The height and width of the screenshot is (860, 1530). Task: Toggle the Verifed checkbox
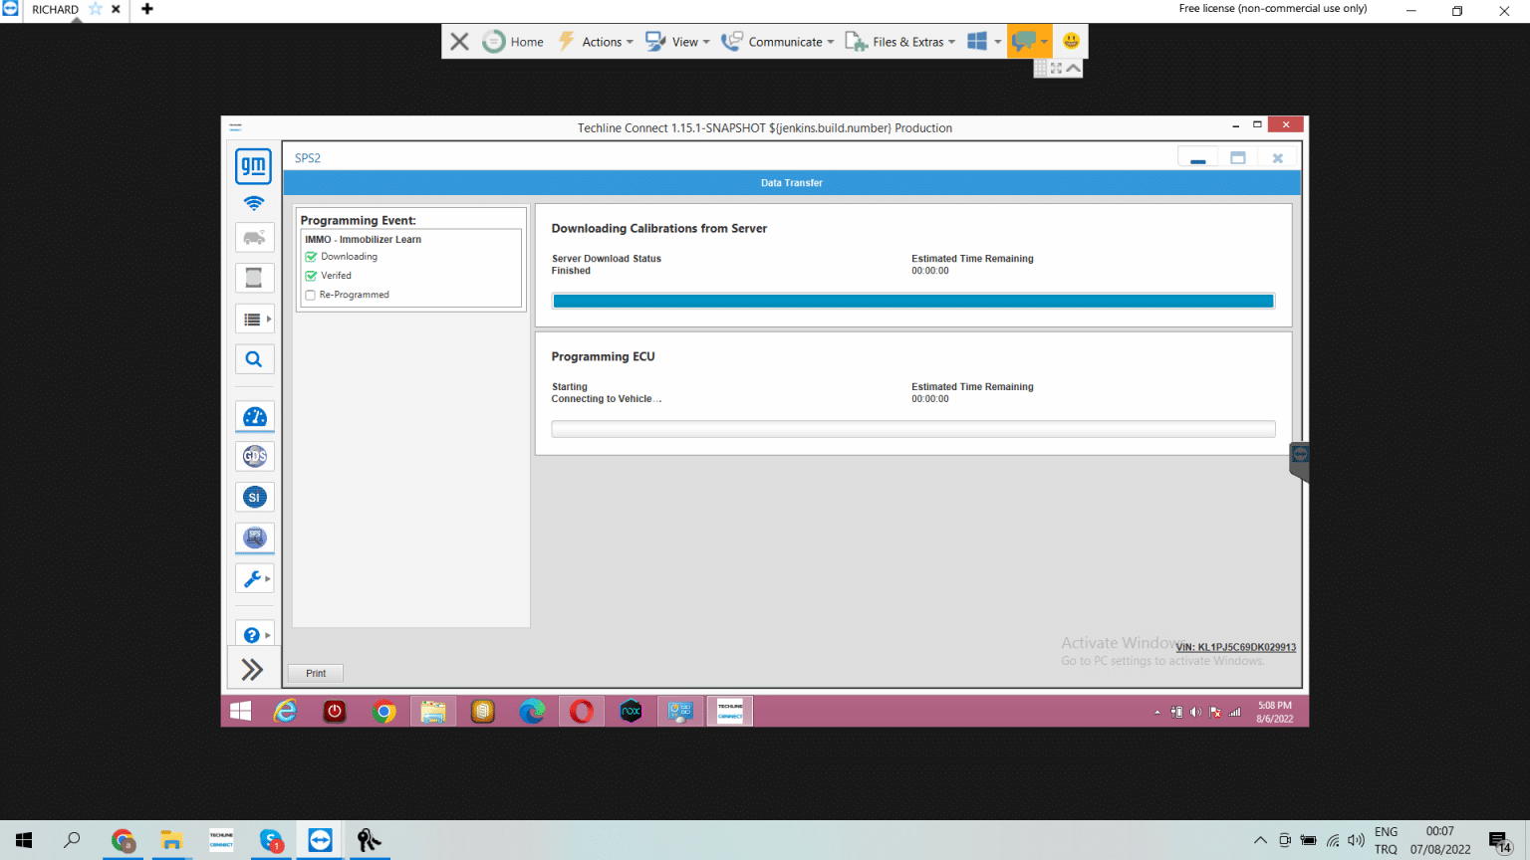[x=311, y=276]
